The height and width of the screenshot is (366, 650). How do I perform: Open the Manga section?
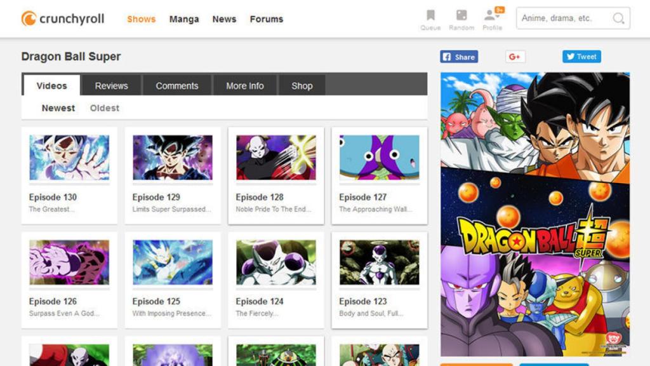coord(184,19)
